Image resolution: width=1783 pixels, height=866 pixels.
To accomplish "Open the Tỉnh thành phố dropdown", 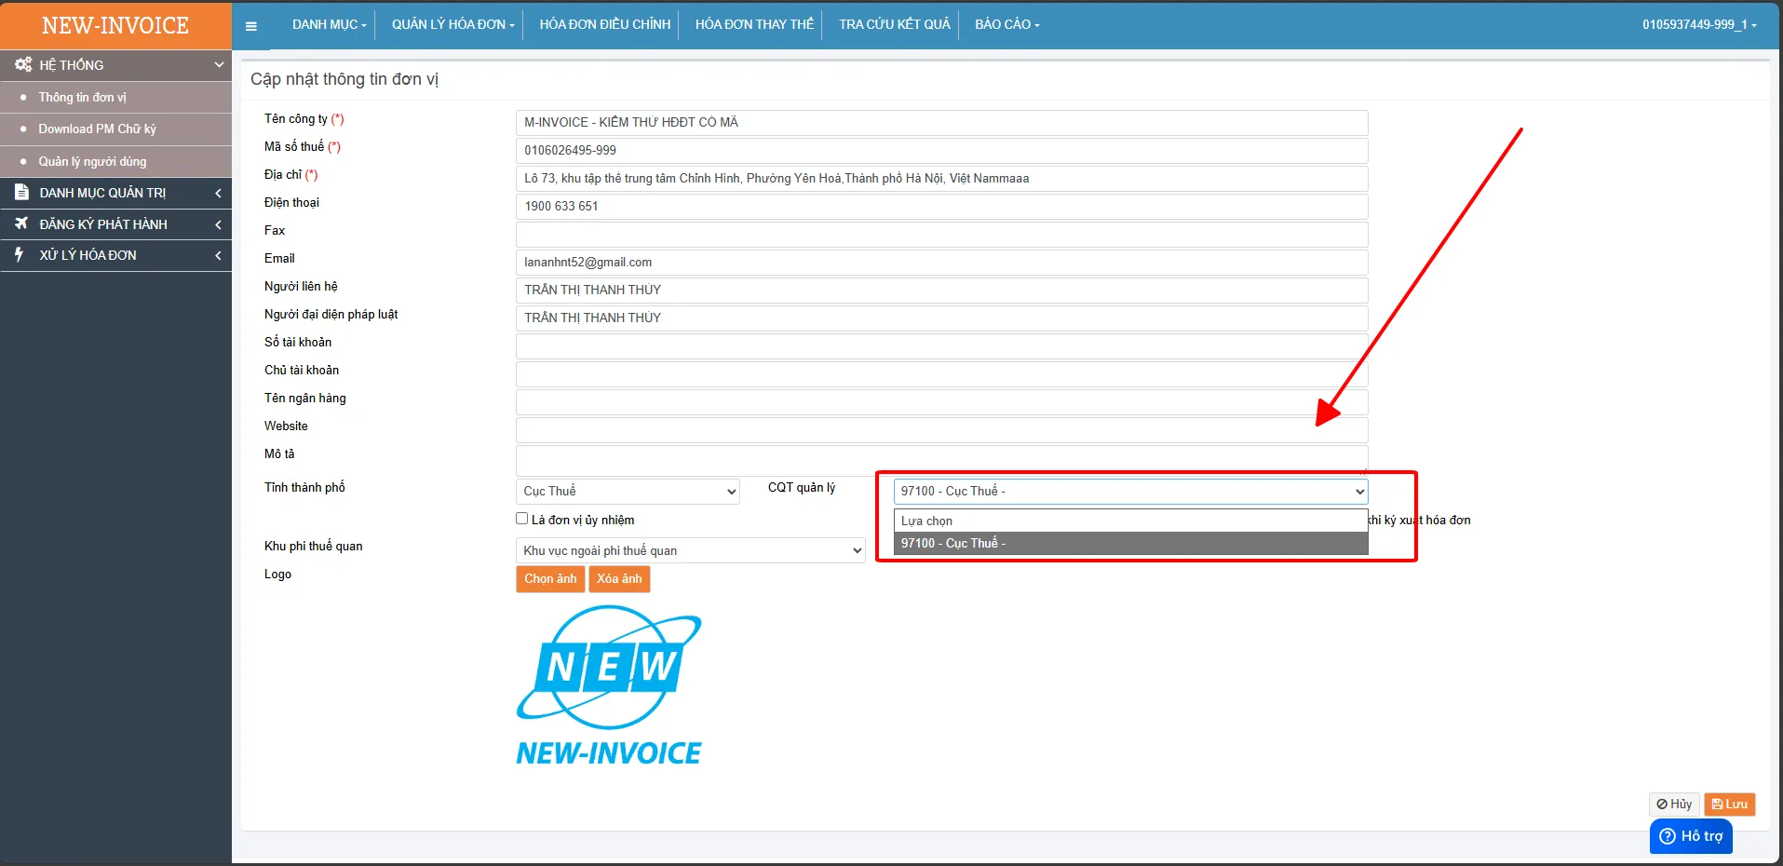I will (x=628, y=491).
